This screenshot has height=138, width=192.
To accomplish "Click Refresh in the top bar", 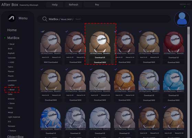I will pos(73,5).
